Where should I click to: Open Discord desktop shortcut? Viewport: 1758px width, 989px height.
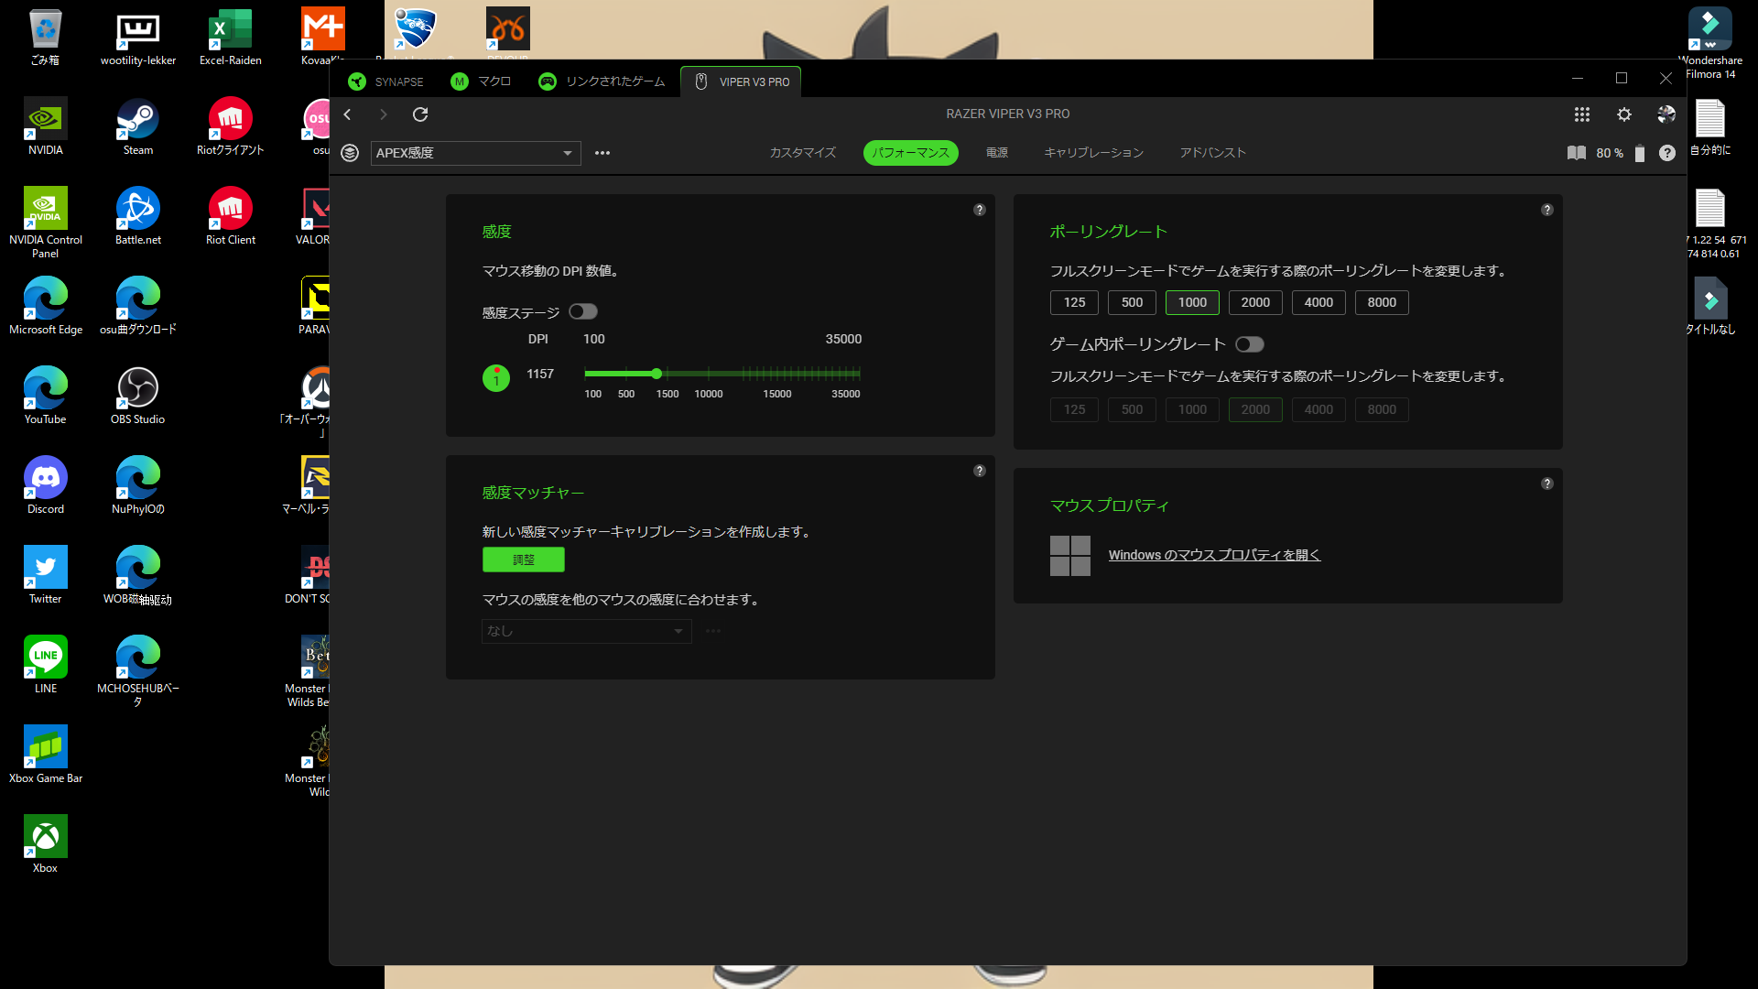[x=46, y=486]
